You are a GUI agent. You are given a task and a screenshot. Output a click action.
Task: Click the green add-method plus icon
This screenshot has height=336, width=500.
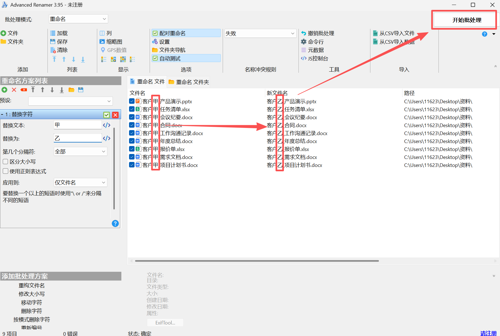coord(4,90)
